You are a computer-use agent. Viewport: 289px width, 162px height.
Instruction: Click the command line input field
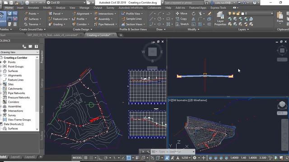pos(172,152)
